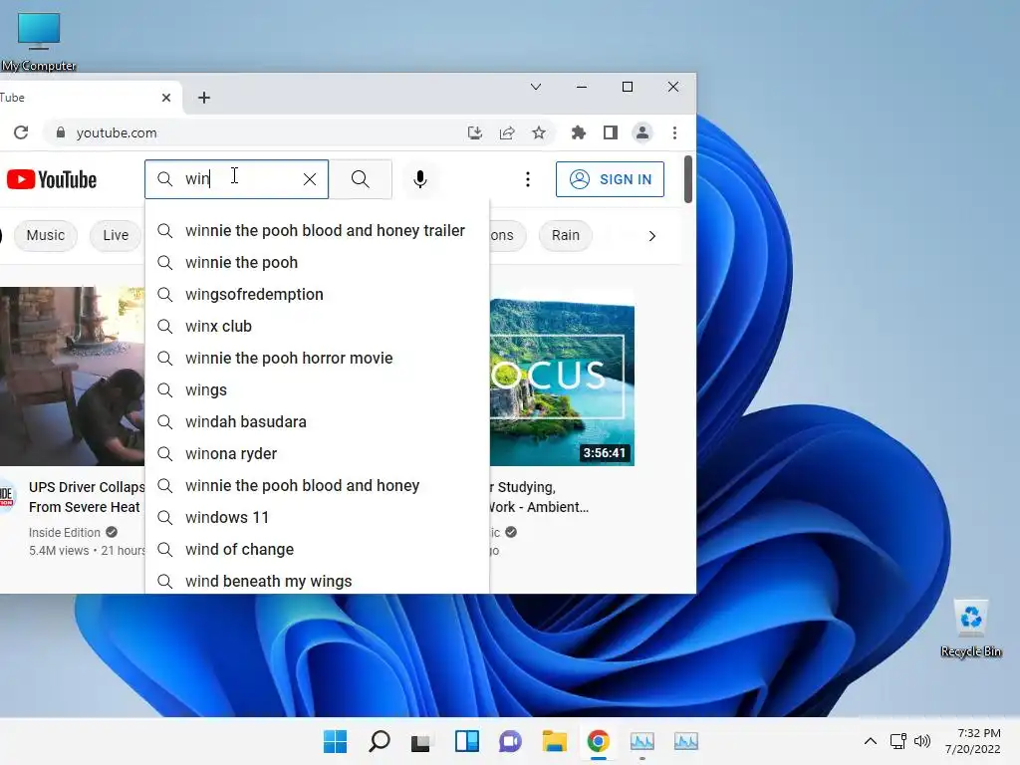Open taskbar Search
The width and height of the screenshot is (1020, 765).
coord(380,741)
